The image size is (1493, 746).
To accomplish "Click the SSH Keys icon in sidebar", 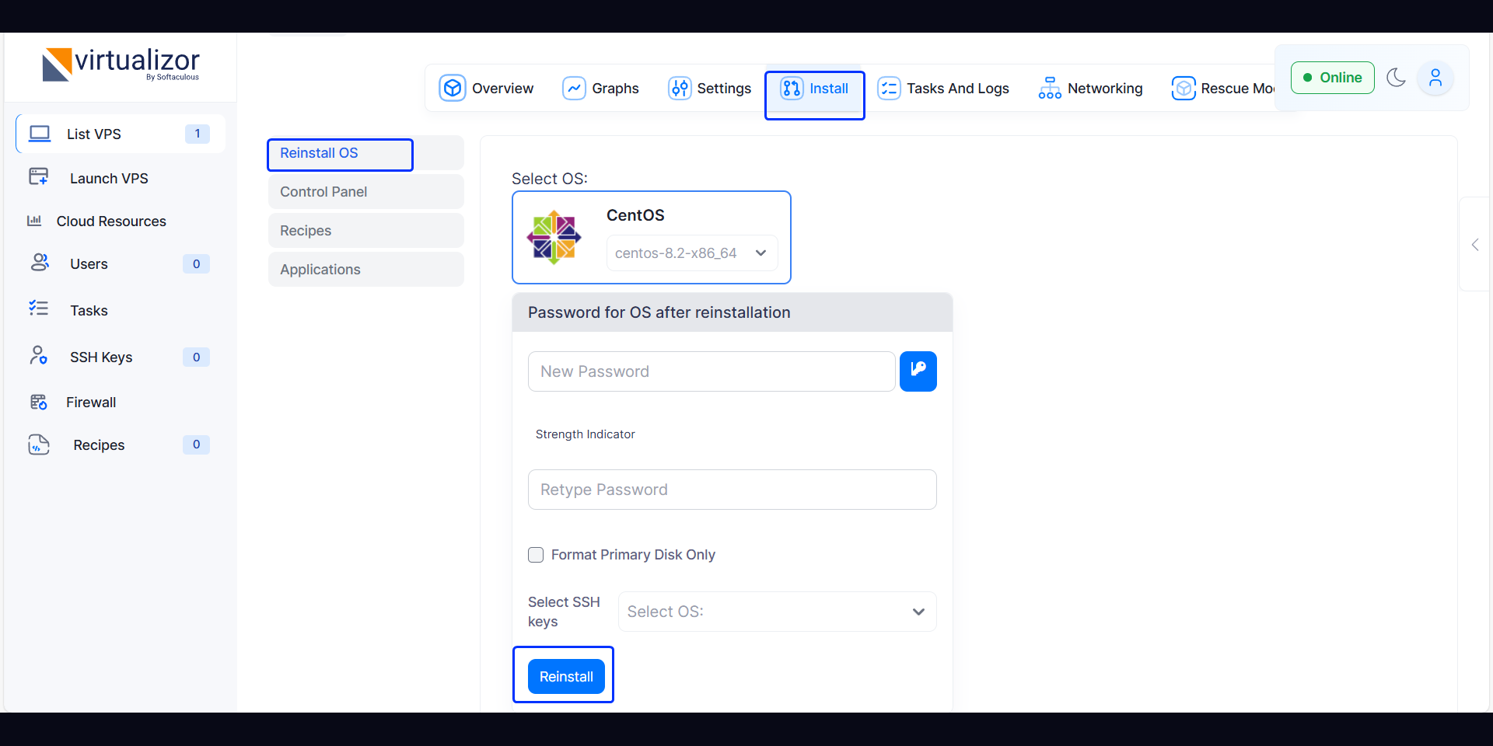I will pos(39,356).
